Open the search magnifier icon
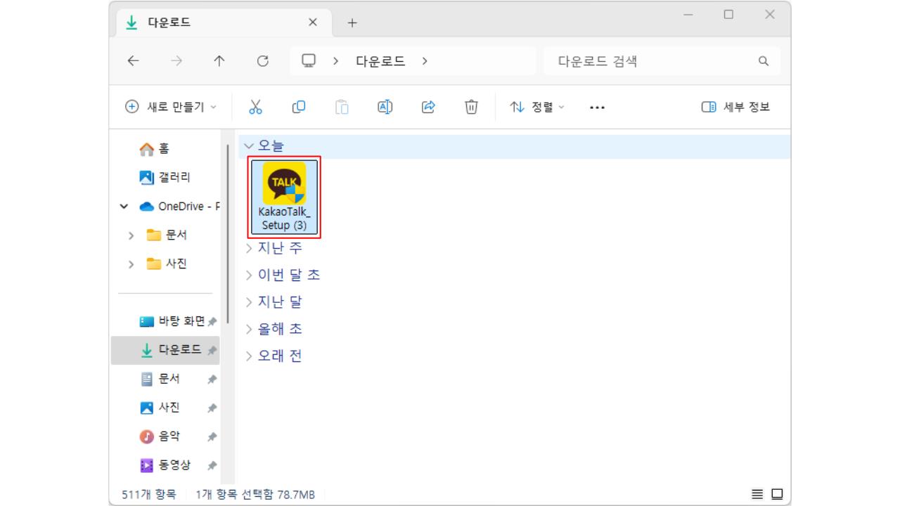900x506 pixels. coord(763,61)
